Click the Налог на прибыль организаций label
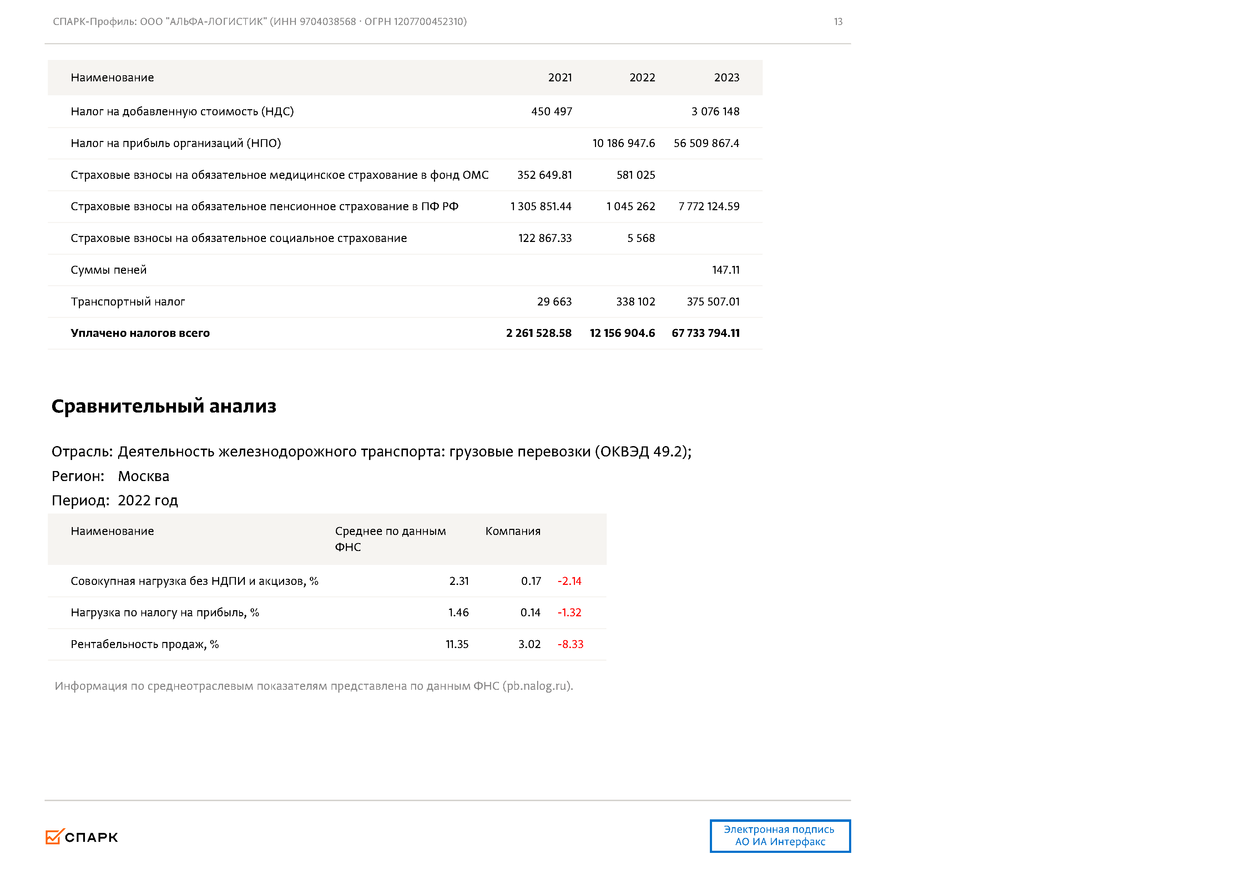The height and width of the screenshot is (885, 1252). point(176,143)
